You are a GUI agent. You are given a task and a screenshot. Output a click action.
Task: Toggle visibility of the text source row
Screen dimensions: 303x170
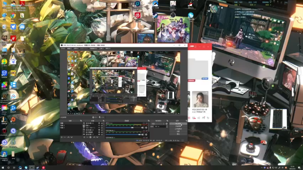pos(99,128)
